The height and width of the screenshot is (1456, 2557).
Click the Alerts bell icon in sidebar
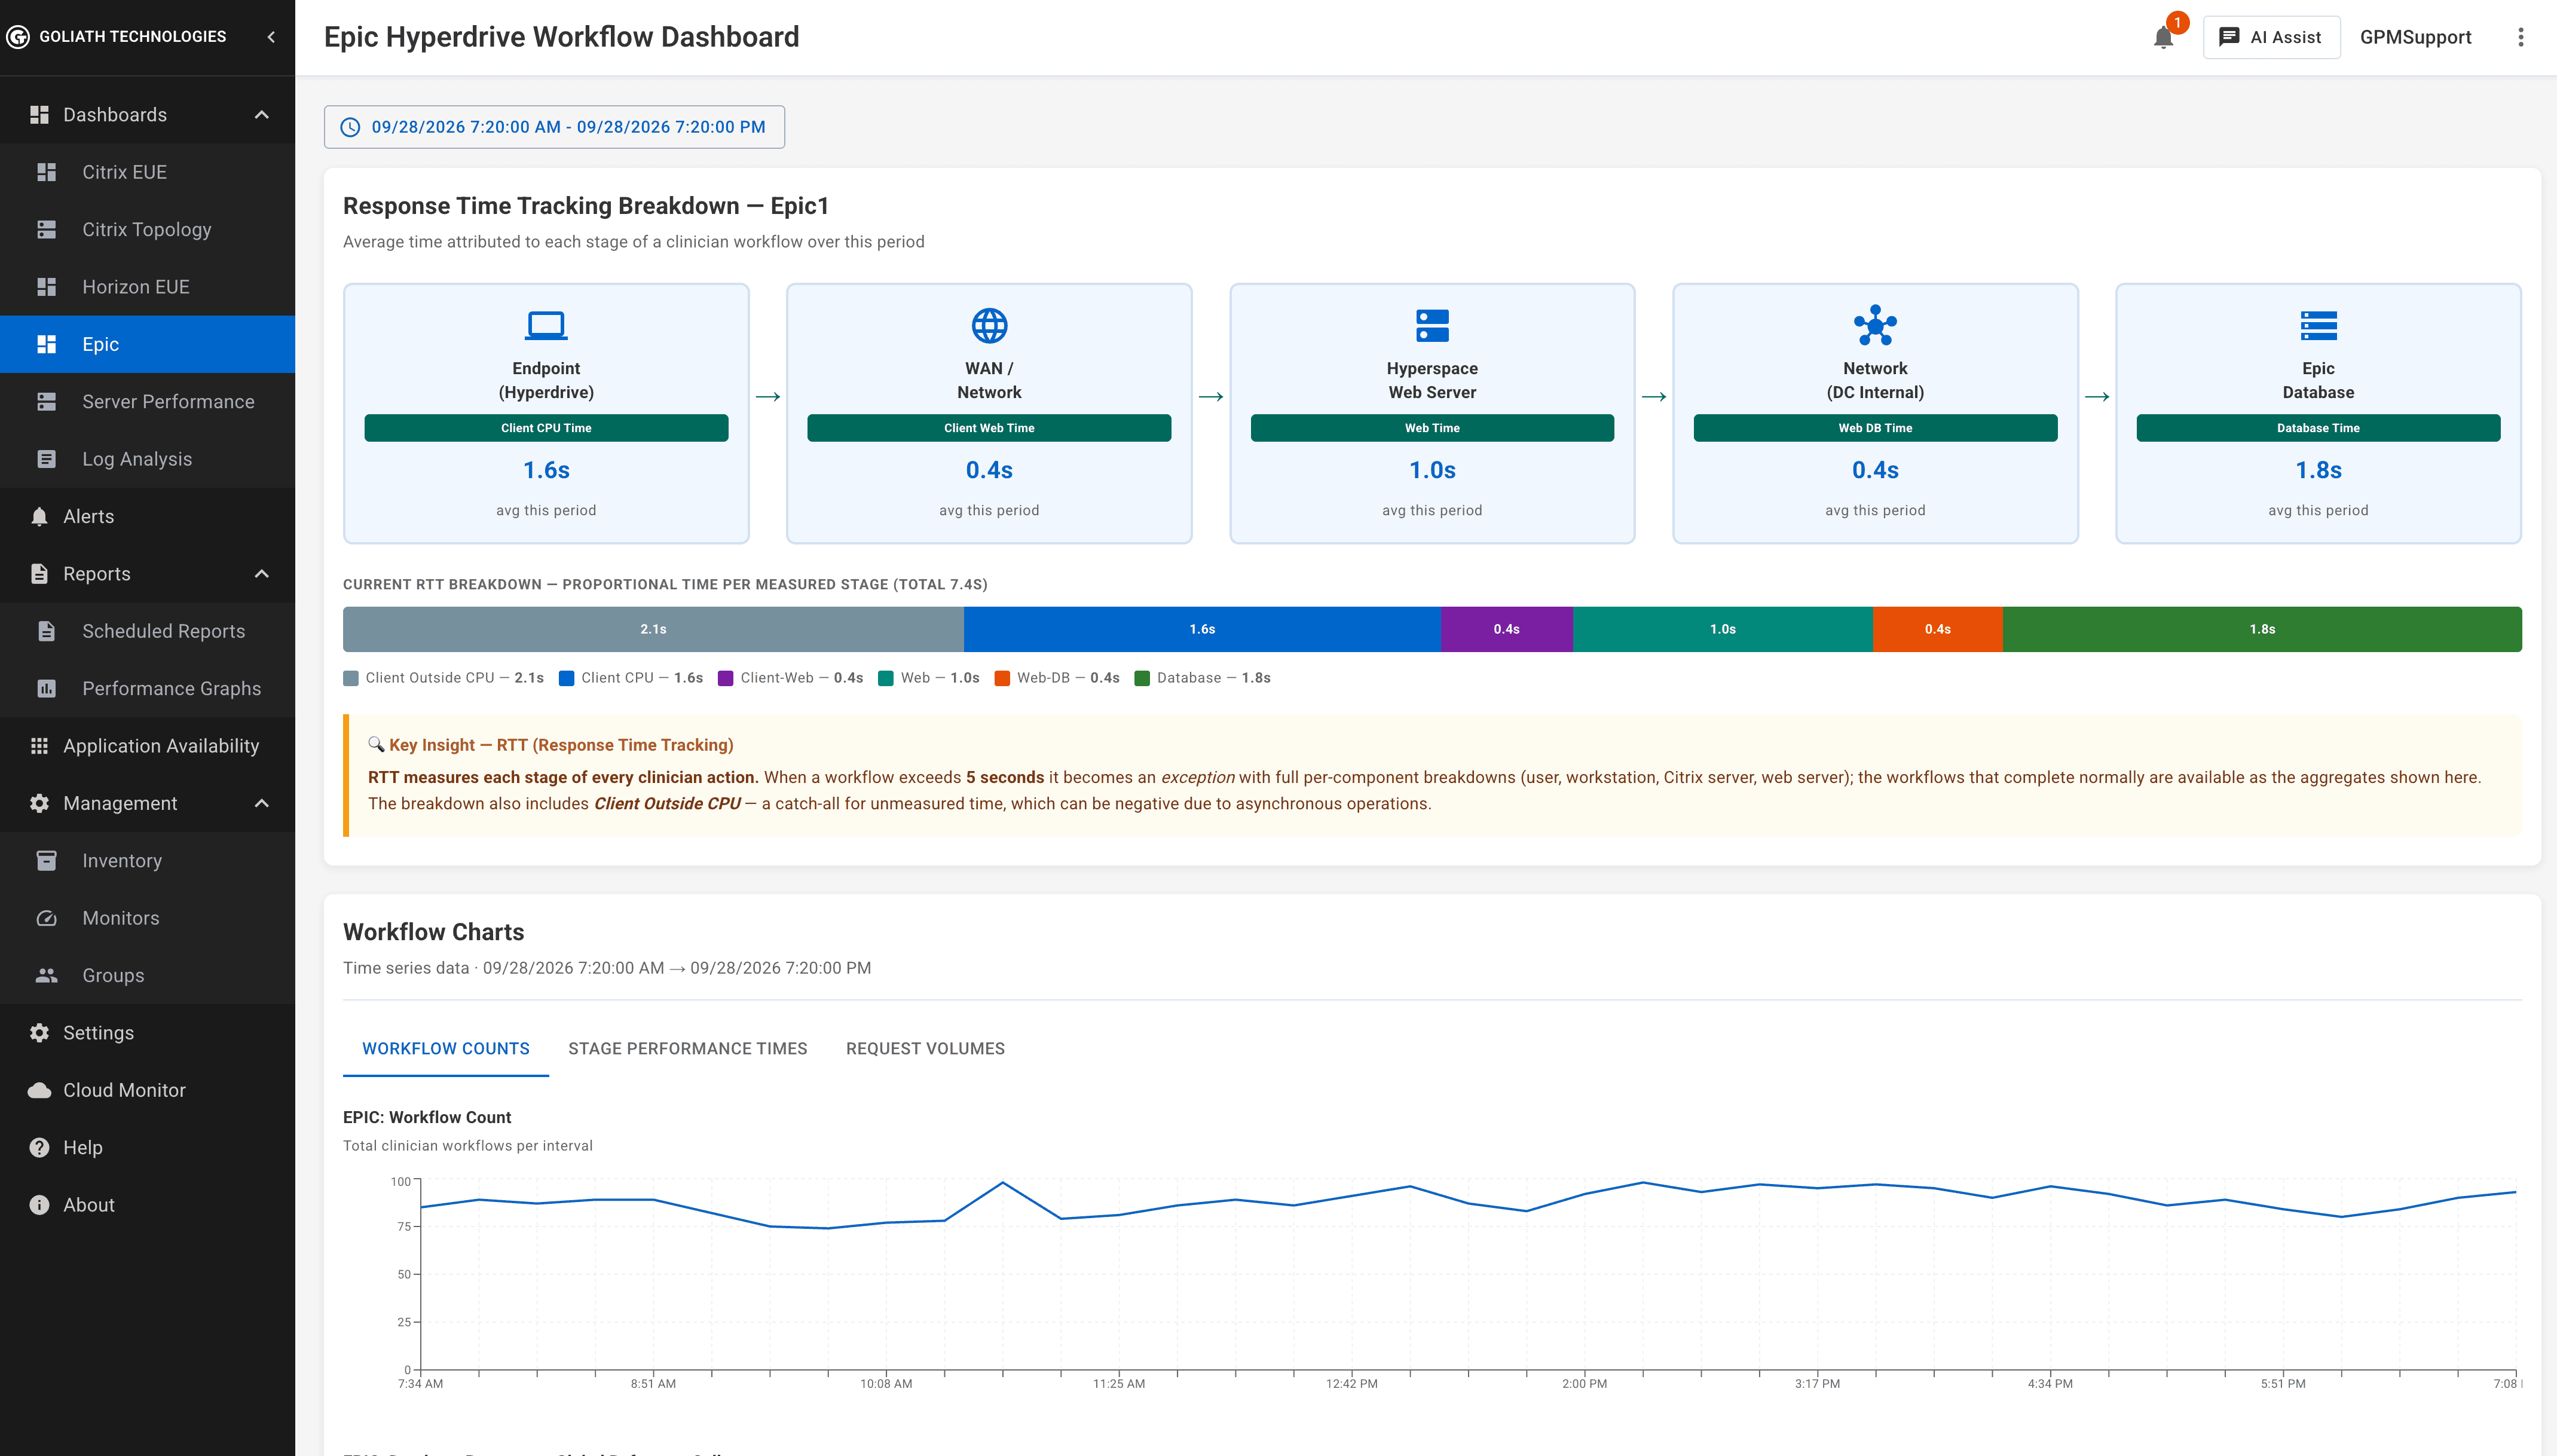point(39,517)
